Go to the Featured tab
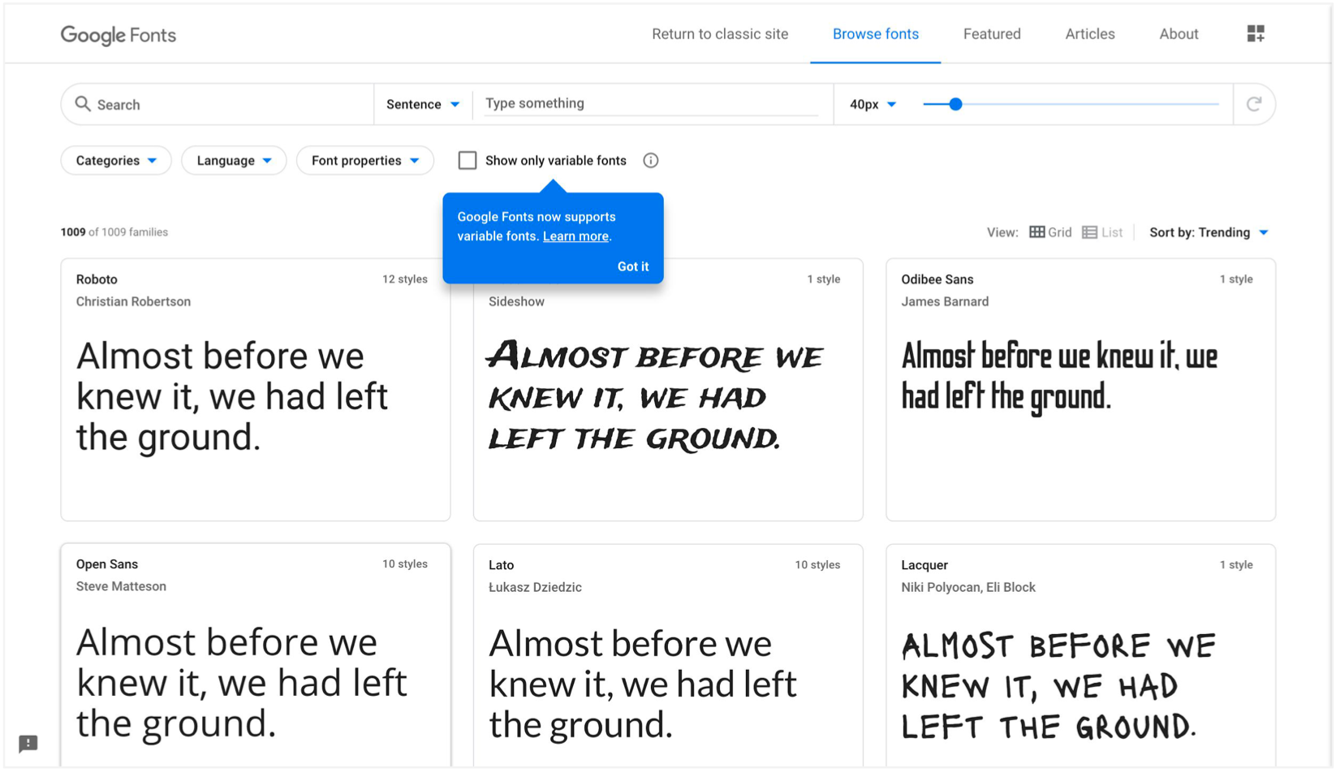The width and height of the screenshot is (1336, 773). click(x=992, y=34)
